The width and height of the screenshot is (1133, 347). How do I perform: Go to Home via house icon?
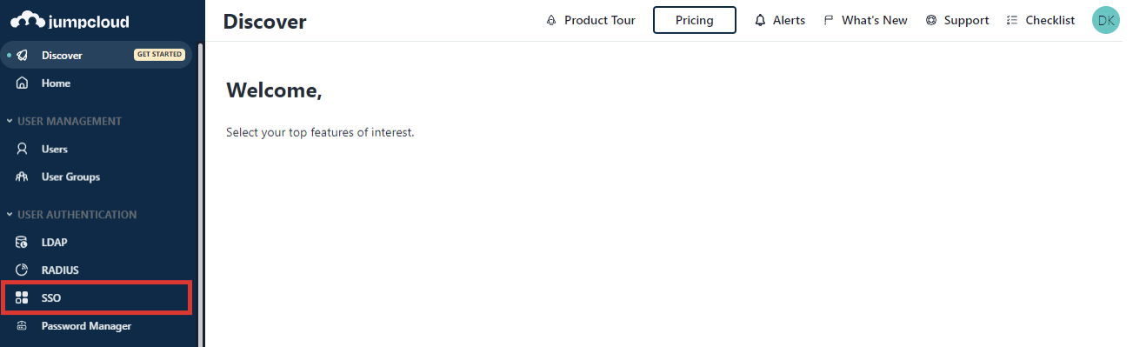point(23,83)
